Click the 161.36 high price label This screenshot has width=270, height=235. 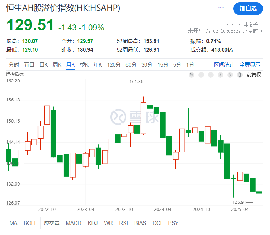click(x=136, y=82)
